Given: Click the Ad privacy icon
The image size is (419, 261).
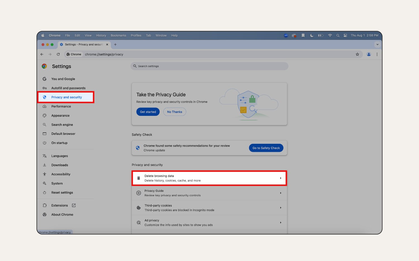Looking at the screenshot, I should click(x=138, y=222).
